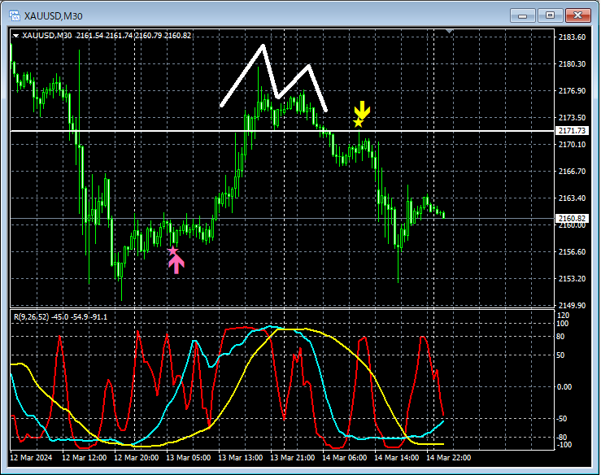Click the 14 Mar 06:00 time label
Image resolution: width=601 pixels, height=475 pixels.
click(345, 458)
